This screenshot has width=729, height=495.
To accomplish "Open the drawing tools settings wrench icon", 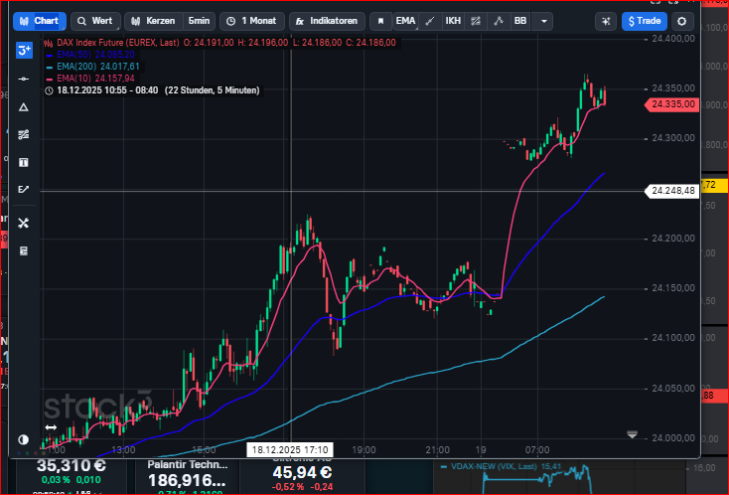I will (x=24, y=223).
